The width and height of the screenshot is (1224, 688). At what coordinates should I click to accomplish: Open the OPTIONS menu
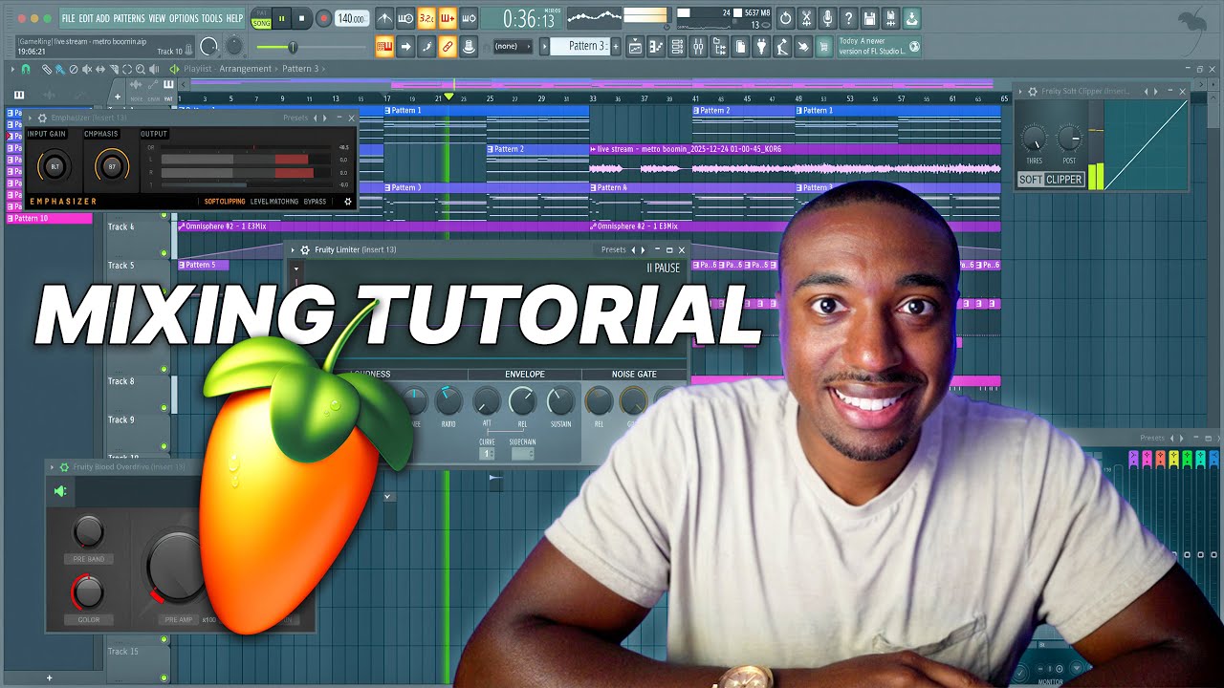(184, 18)
